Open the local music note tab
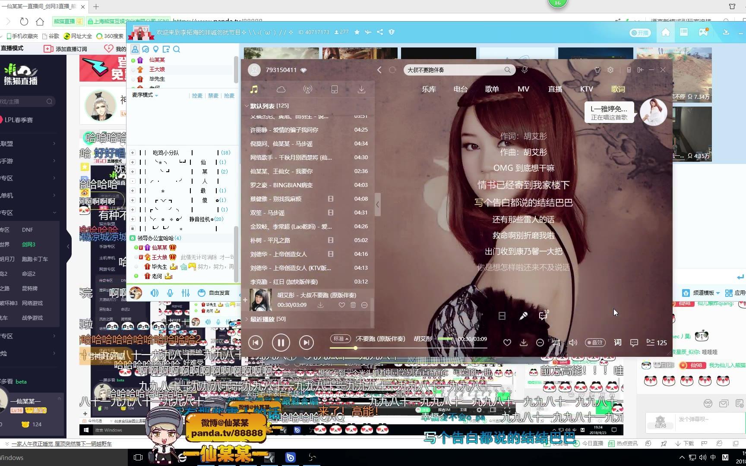 click(254, 89)
